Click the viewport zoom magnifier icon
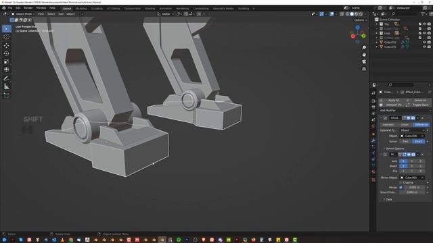Screen dimensions: 433x243 pyautogui.click(x=364, y=47)
